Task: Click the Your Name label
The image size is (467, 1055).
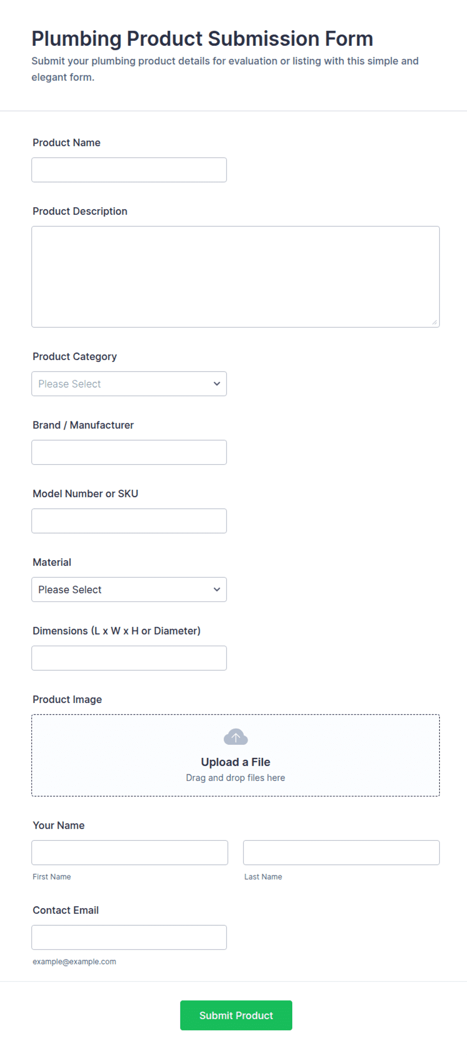Action: coord(59,825)
